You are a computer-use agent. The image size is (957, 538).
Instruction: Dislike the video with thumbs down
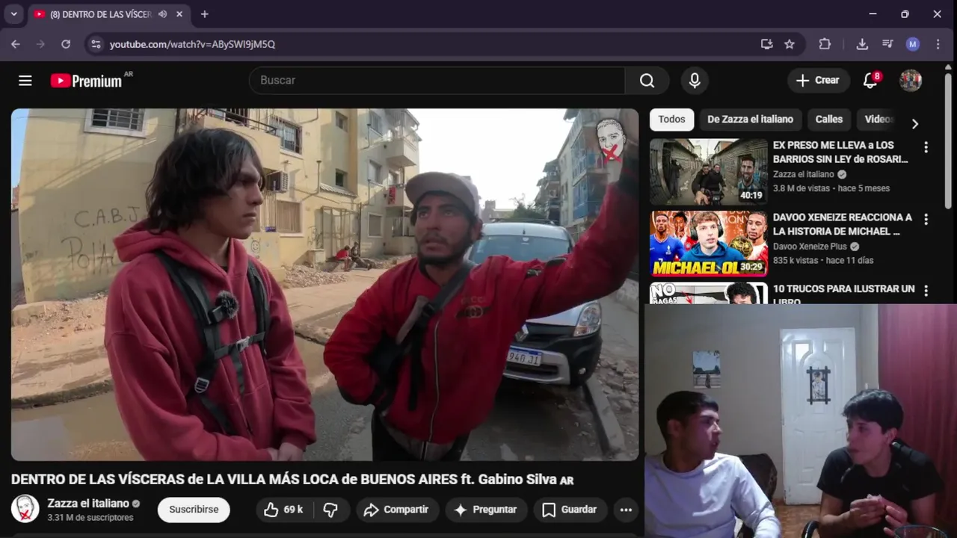point(330,510)
